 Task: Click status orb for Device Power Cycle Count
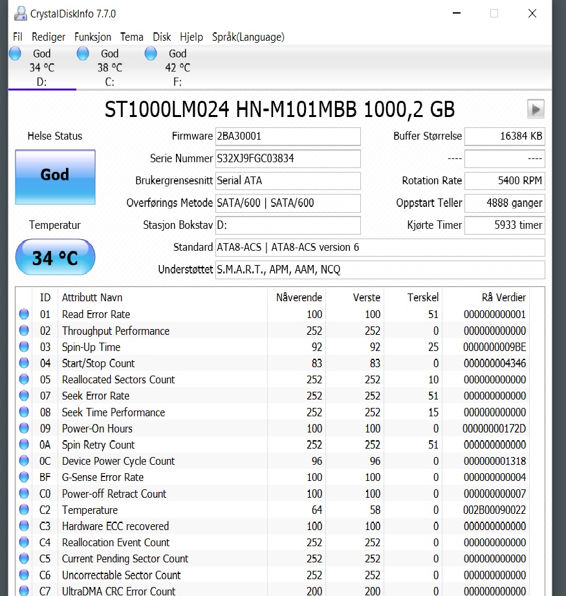pos(24,461)
